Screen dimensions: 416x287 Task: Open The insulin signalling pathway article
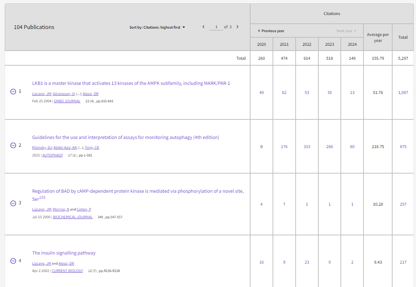pyautogui.click(x=64, y=253)
